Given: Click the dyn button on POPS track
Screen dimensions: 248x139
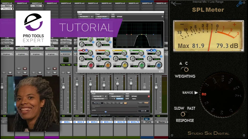Looking at the screenshot, I should 146,119.
